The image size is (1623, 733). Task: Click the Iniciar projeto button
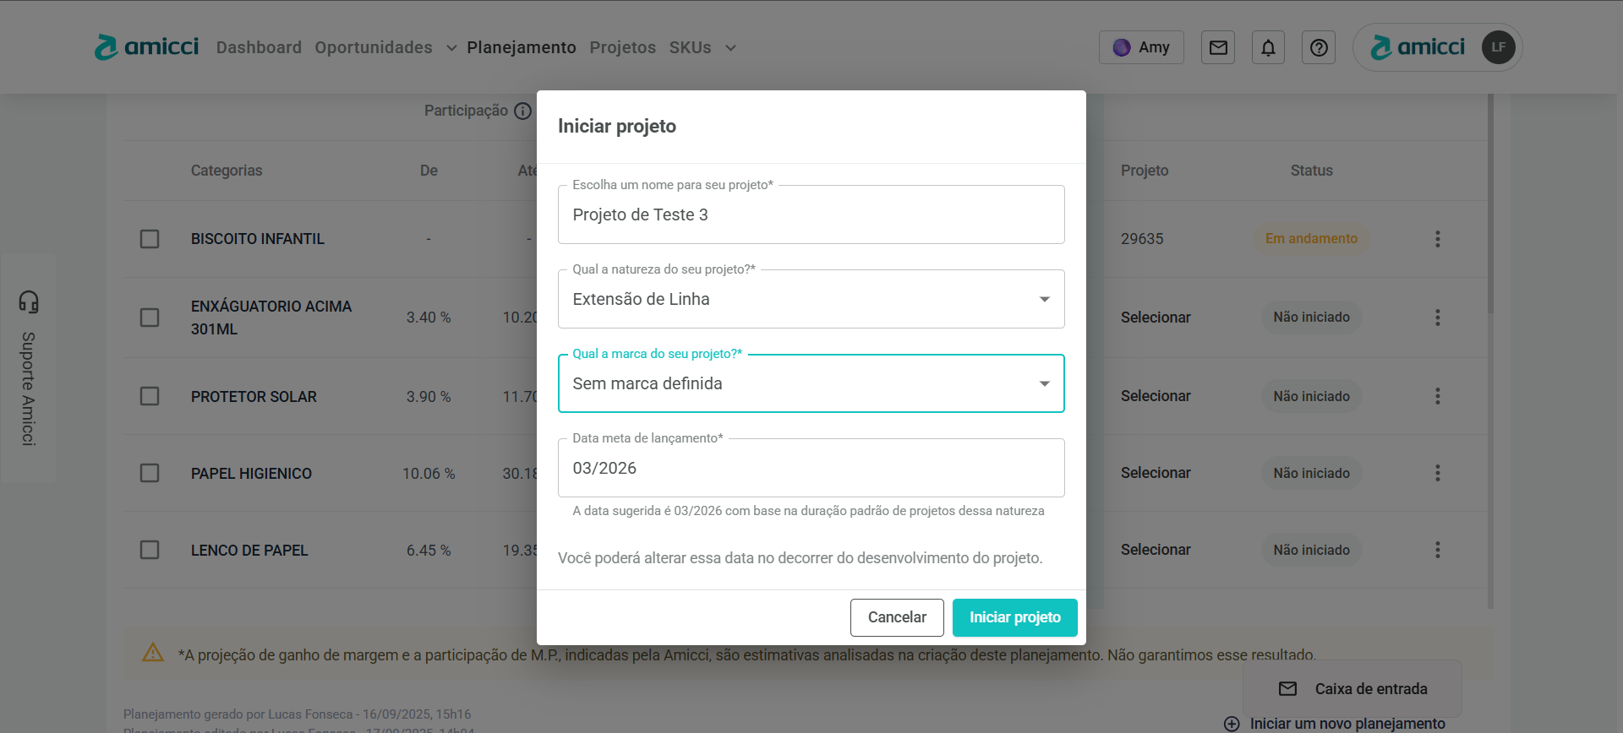1014,617
